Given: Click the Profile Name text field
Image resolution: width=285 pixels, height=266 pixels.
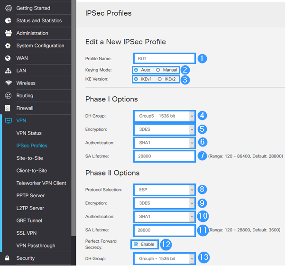Looking at the screenshot, I should pos(164,58).
